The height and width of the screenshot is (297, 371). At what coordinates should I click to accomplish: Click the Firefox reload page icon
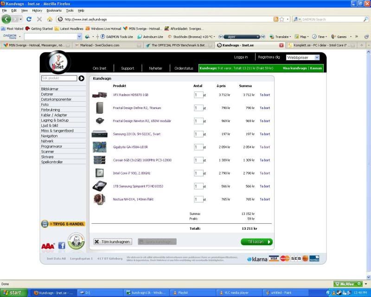[x=29, y=19]
